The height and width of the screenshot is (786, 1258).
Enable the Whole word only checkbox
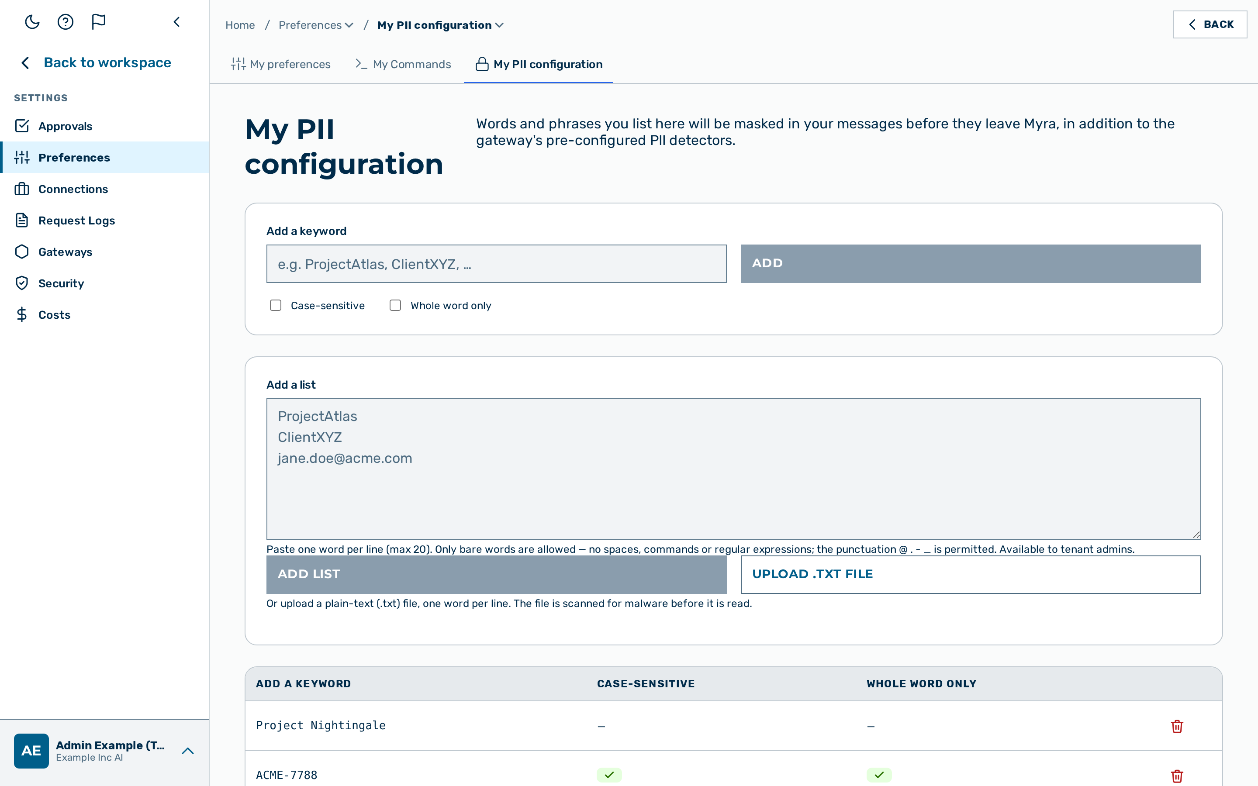[395, 305]
